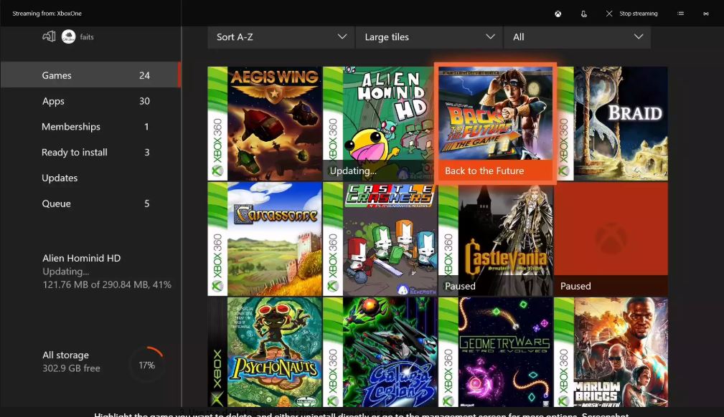Click Streaming from: XboxOne label

[x=47, y=14]
